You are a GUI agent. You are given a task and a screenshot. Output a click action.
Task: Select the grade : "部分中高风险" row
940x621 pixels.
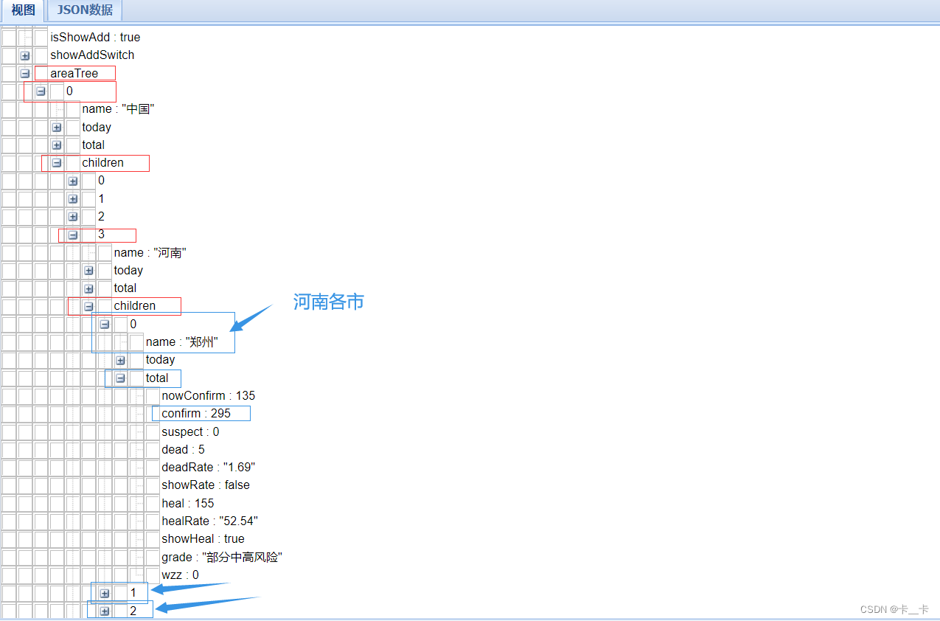point(222,558)
